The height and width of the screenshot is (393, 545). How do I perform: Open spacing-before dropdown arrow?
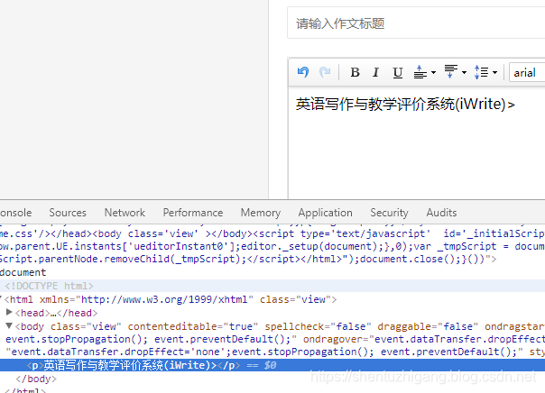point(433,72)
